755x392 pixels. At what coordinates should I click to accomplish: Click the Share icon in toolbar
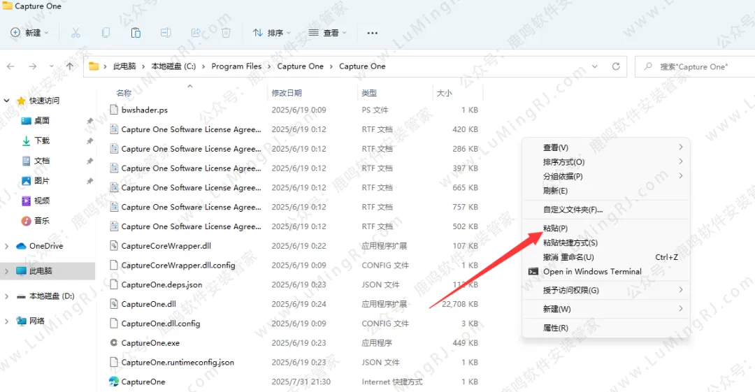[x=196, y=33]
